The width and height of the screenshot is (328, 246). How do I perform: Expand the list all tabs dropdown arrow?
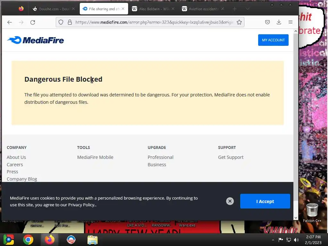tap(248, 9)
